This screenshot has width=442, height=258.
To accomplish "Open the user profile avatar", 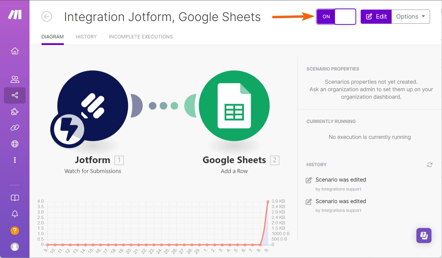I will click(15, 247).
